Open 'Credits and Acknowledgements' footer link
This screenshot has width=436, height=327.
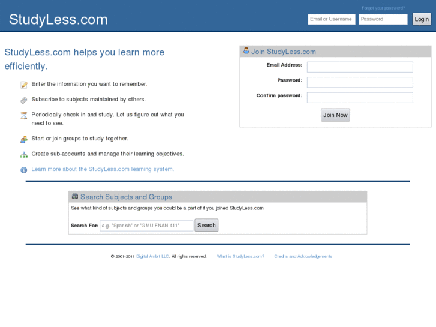(x=303, y=256)
